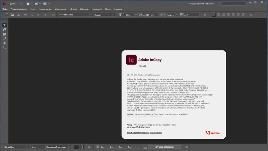Click the InCopy logo in the top-left corner
This screenshot has width=268, height=151.
coord(4,4)
